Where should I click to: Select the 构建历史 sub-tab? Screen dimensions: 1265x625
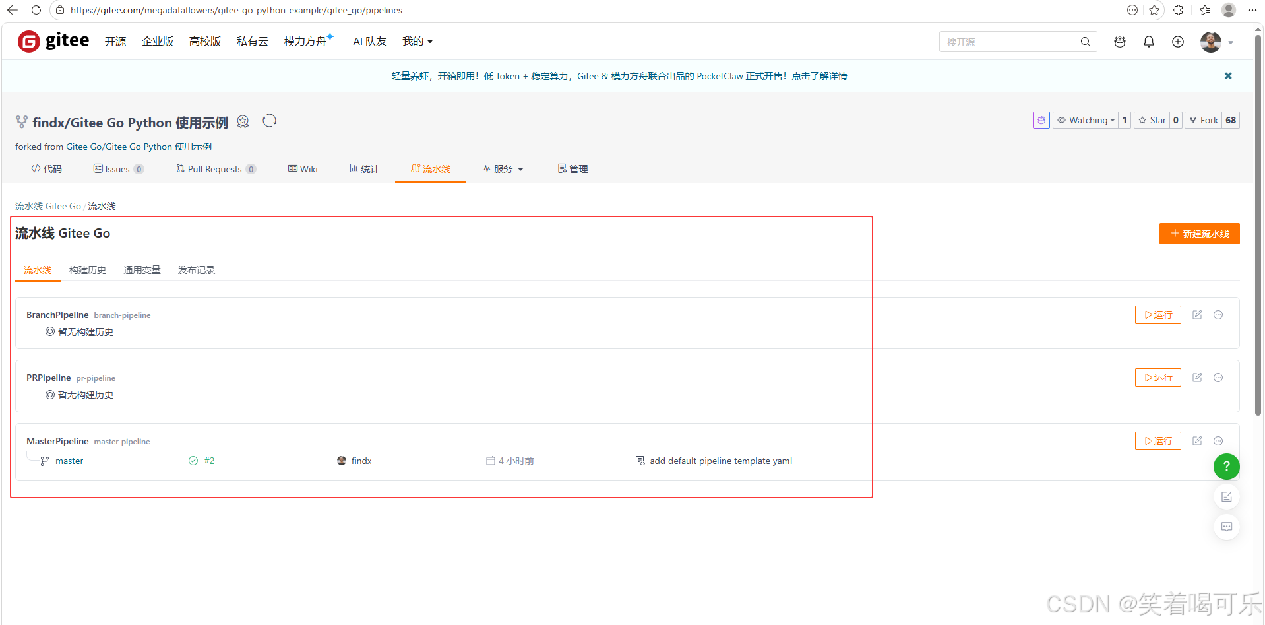pyautogui.click(x=88, y=270)
